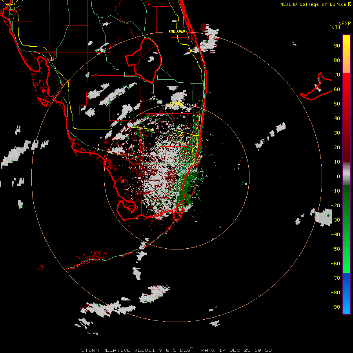
Task: Click the KT units label above color bar
Action: coord(335,27)
